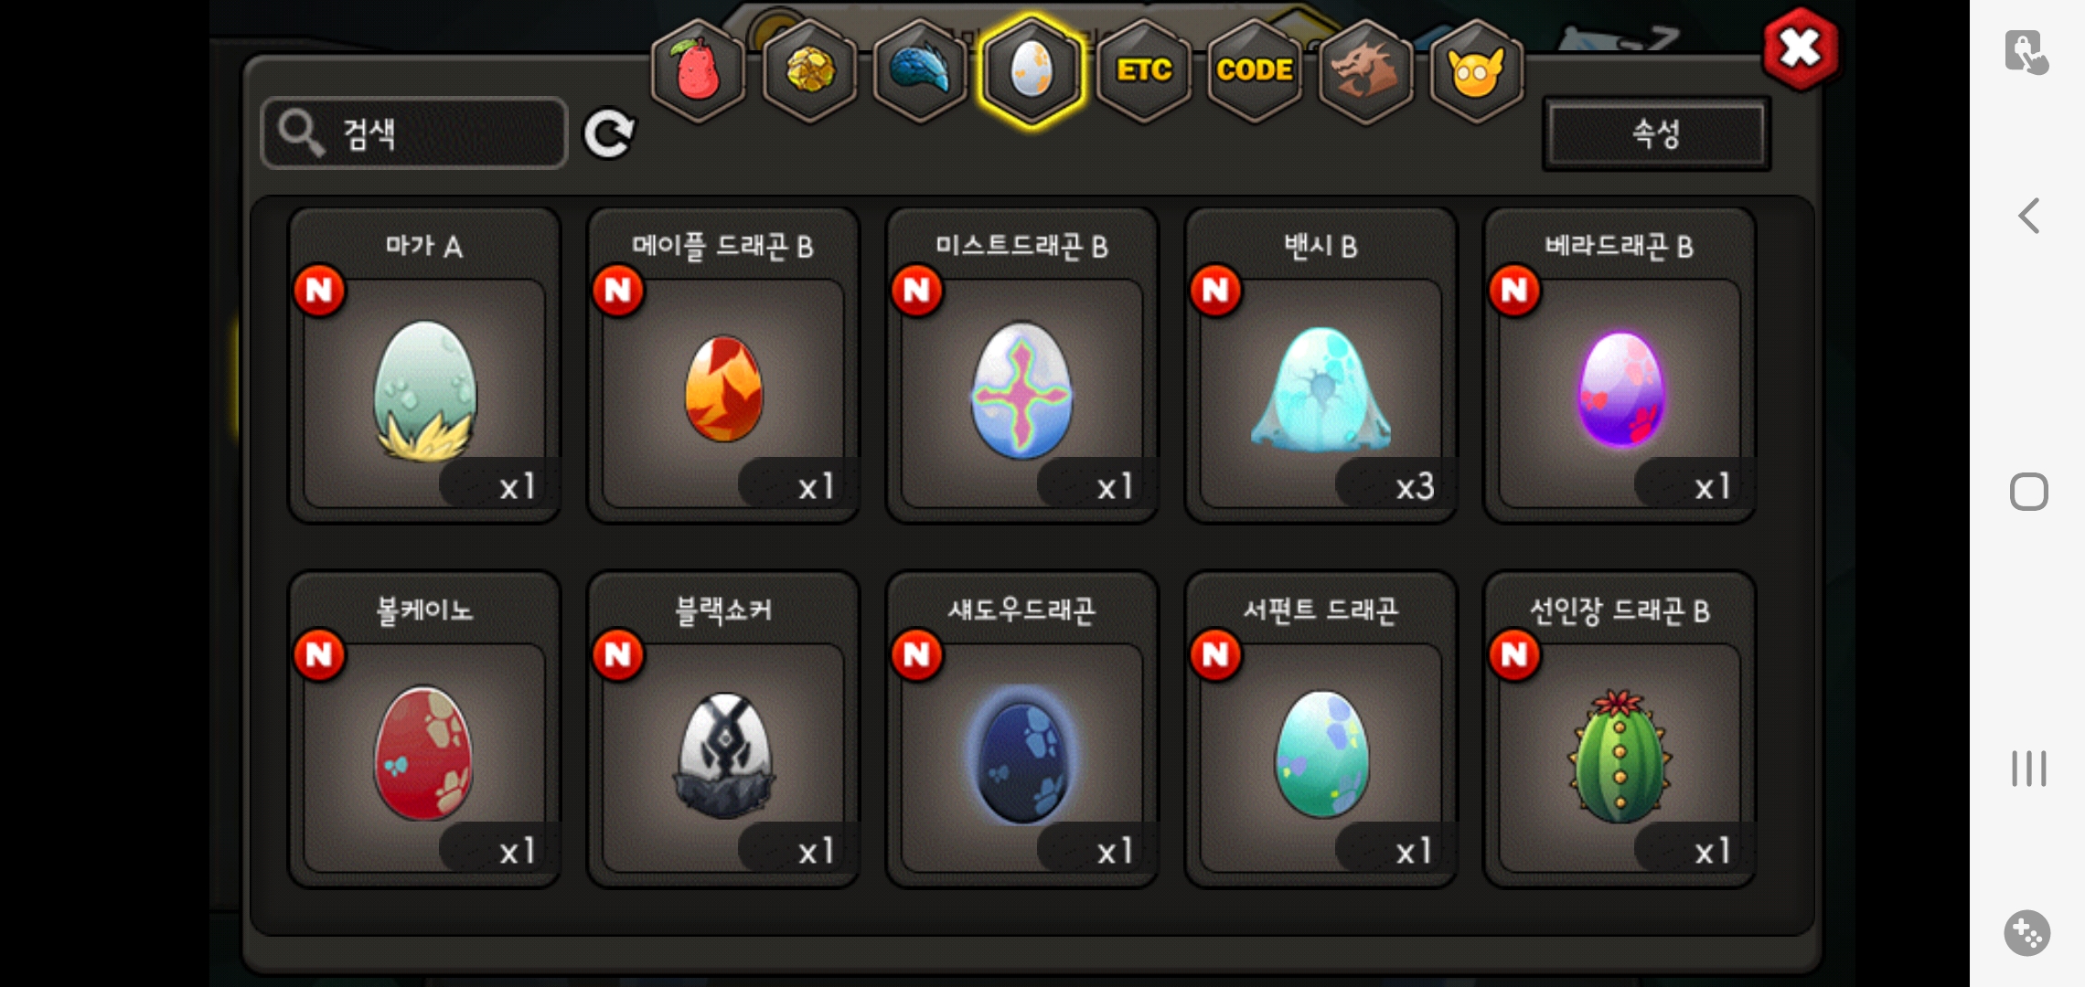Open the 속성 attribute filter button

point(1656,134)
